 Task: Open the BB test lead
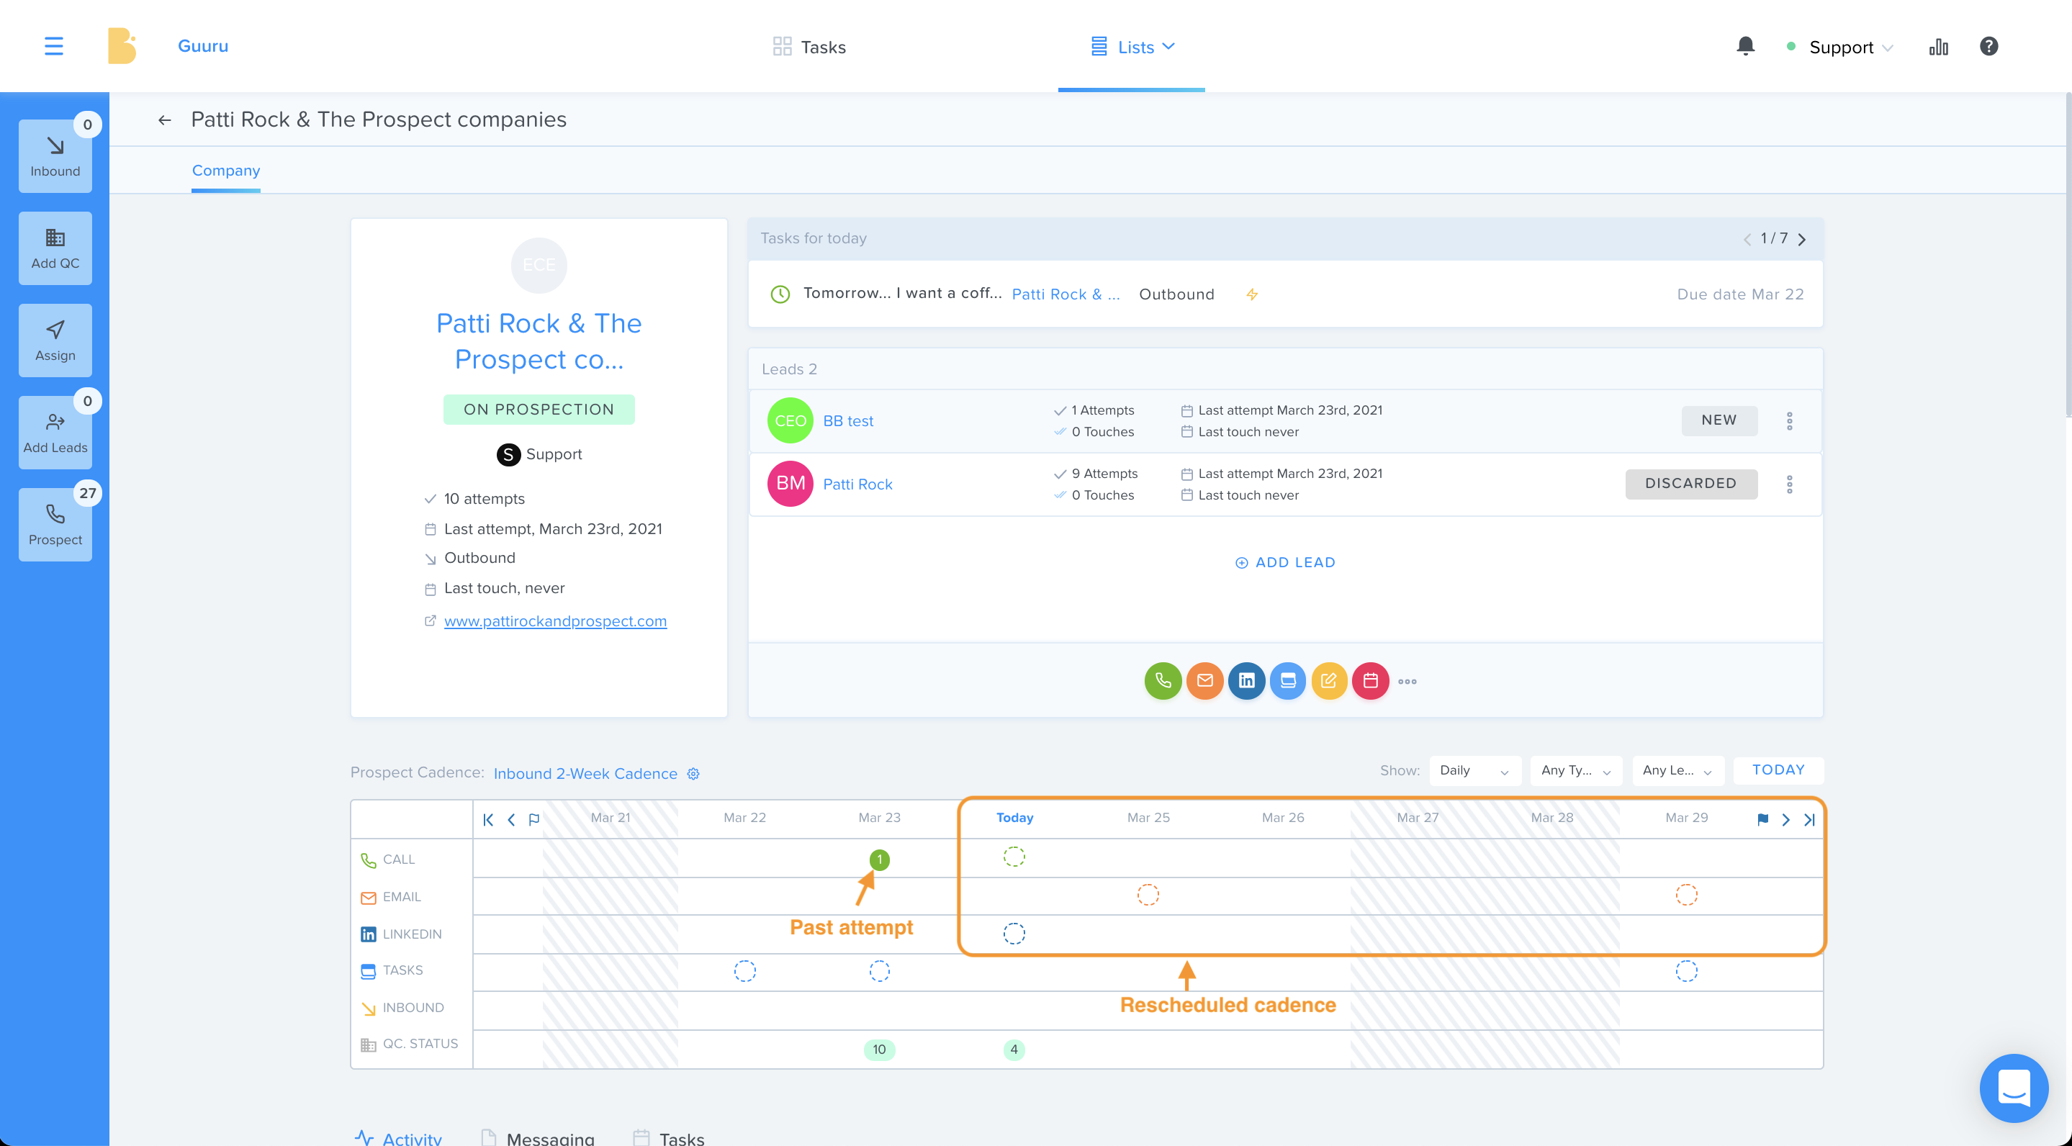click(x=848, y=420)
